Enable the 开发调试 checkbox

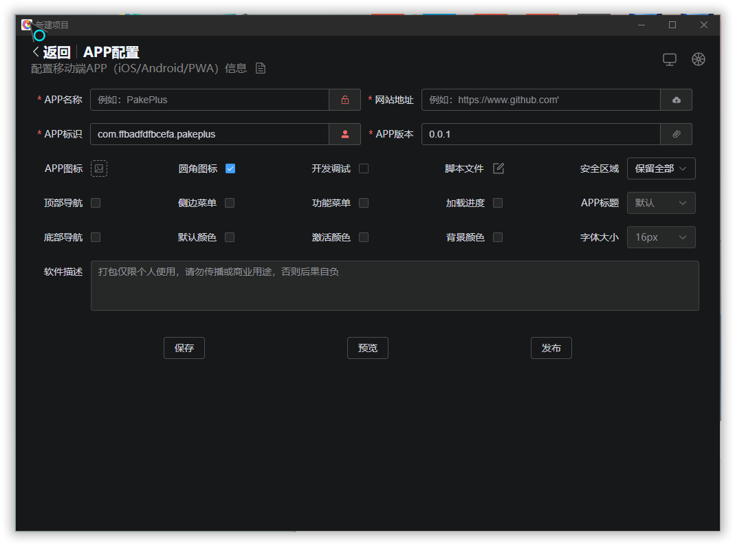pos(364,168)
